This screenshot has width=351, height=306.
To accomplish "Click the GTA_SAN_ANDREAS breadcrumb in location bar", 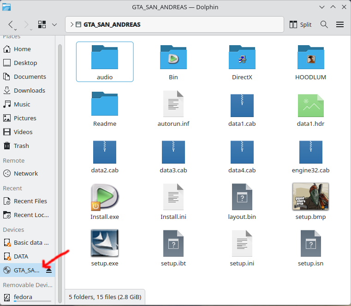I will click(x=112, y=24).
